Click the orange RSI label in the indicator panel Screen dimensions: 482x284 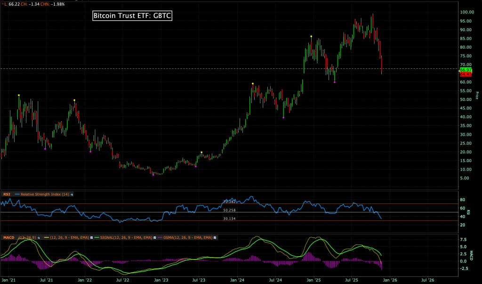click(x=7, y=194)
